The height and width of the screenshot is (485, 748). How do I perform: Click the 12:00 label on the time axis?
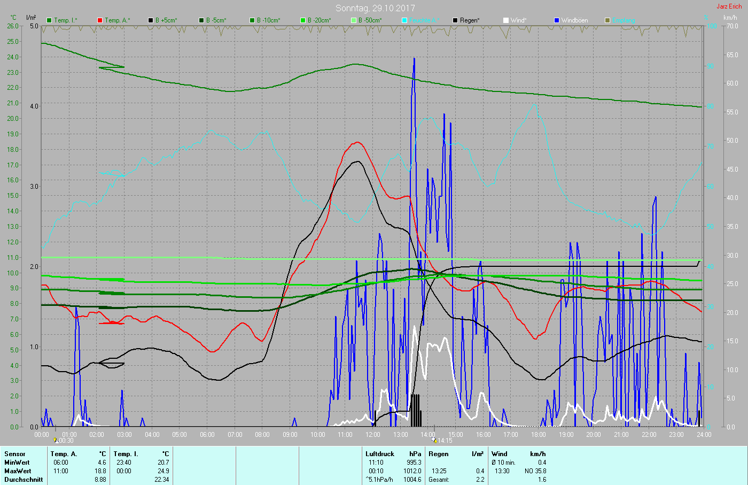(372, 435)
